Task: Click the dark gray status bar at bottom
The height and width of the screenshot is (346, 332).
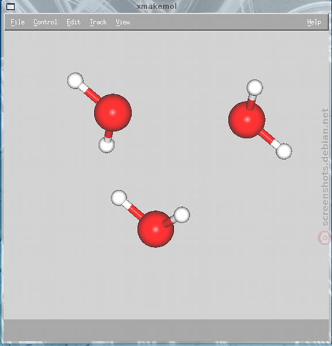Action: coord(166,330)
